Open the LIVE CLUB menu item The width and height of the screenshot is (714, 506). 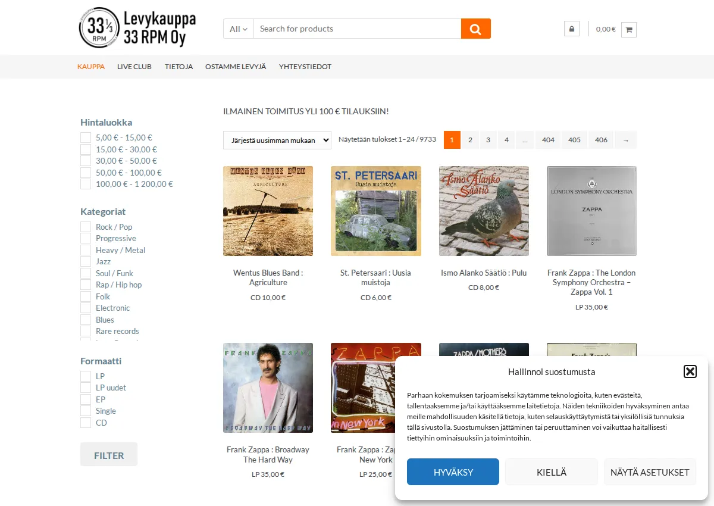(134, 67)
